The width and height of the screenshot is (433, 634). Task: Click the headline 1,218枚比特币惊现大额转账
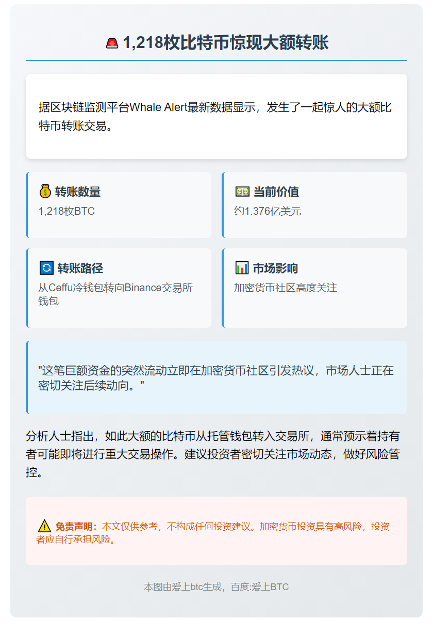(225, 43)
